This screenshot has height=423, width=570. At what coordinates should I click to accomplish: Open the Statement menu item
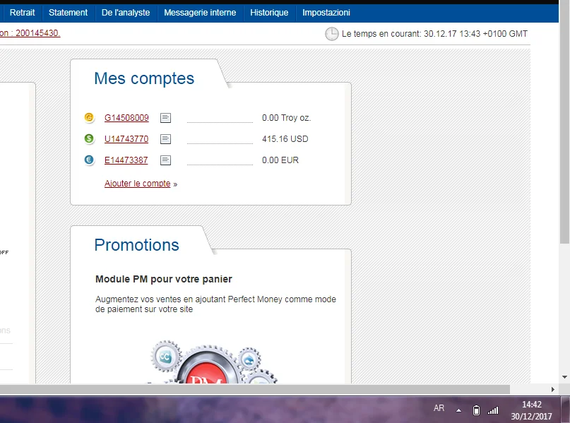[x=68, y=13]
